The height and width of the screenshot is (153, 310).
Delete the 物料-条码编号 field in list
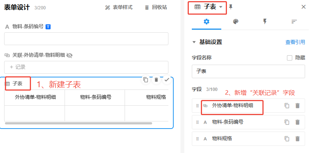coord(298,122)
